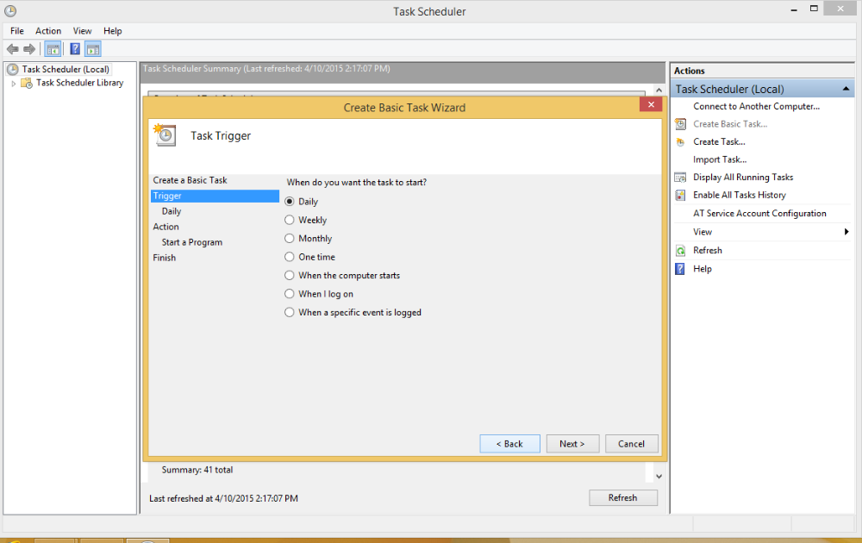Viewport: 862px width, 543px height.
Task: Select the Daily radio button
Action: 290,202
